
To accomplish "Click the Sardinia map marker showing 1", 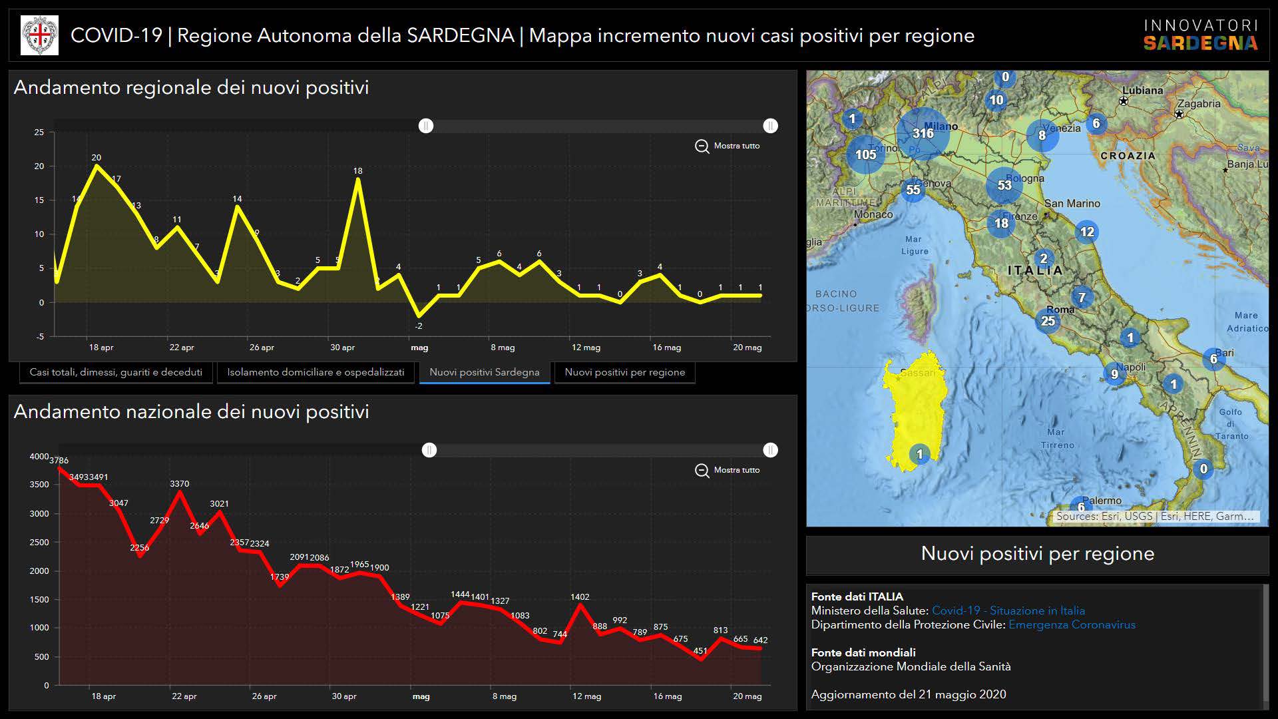I will [x=919, y=454].
